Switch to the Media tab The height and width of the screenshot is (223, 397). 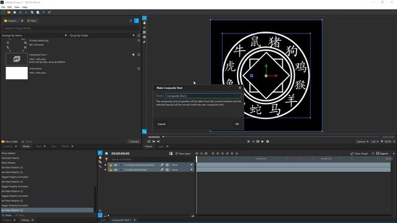tap(26, 146)
